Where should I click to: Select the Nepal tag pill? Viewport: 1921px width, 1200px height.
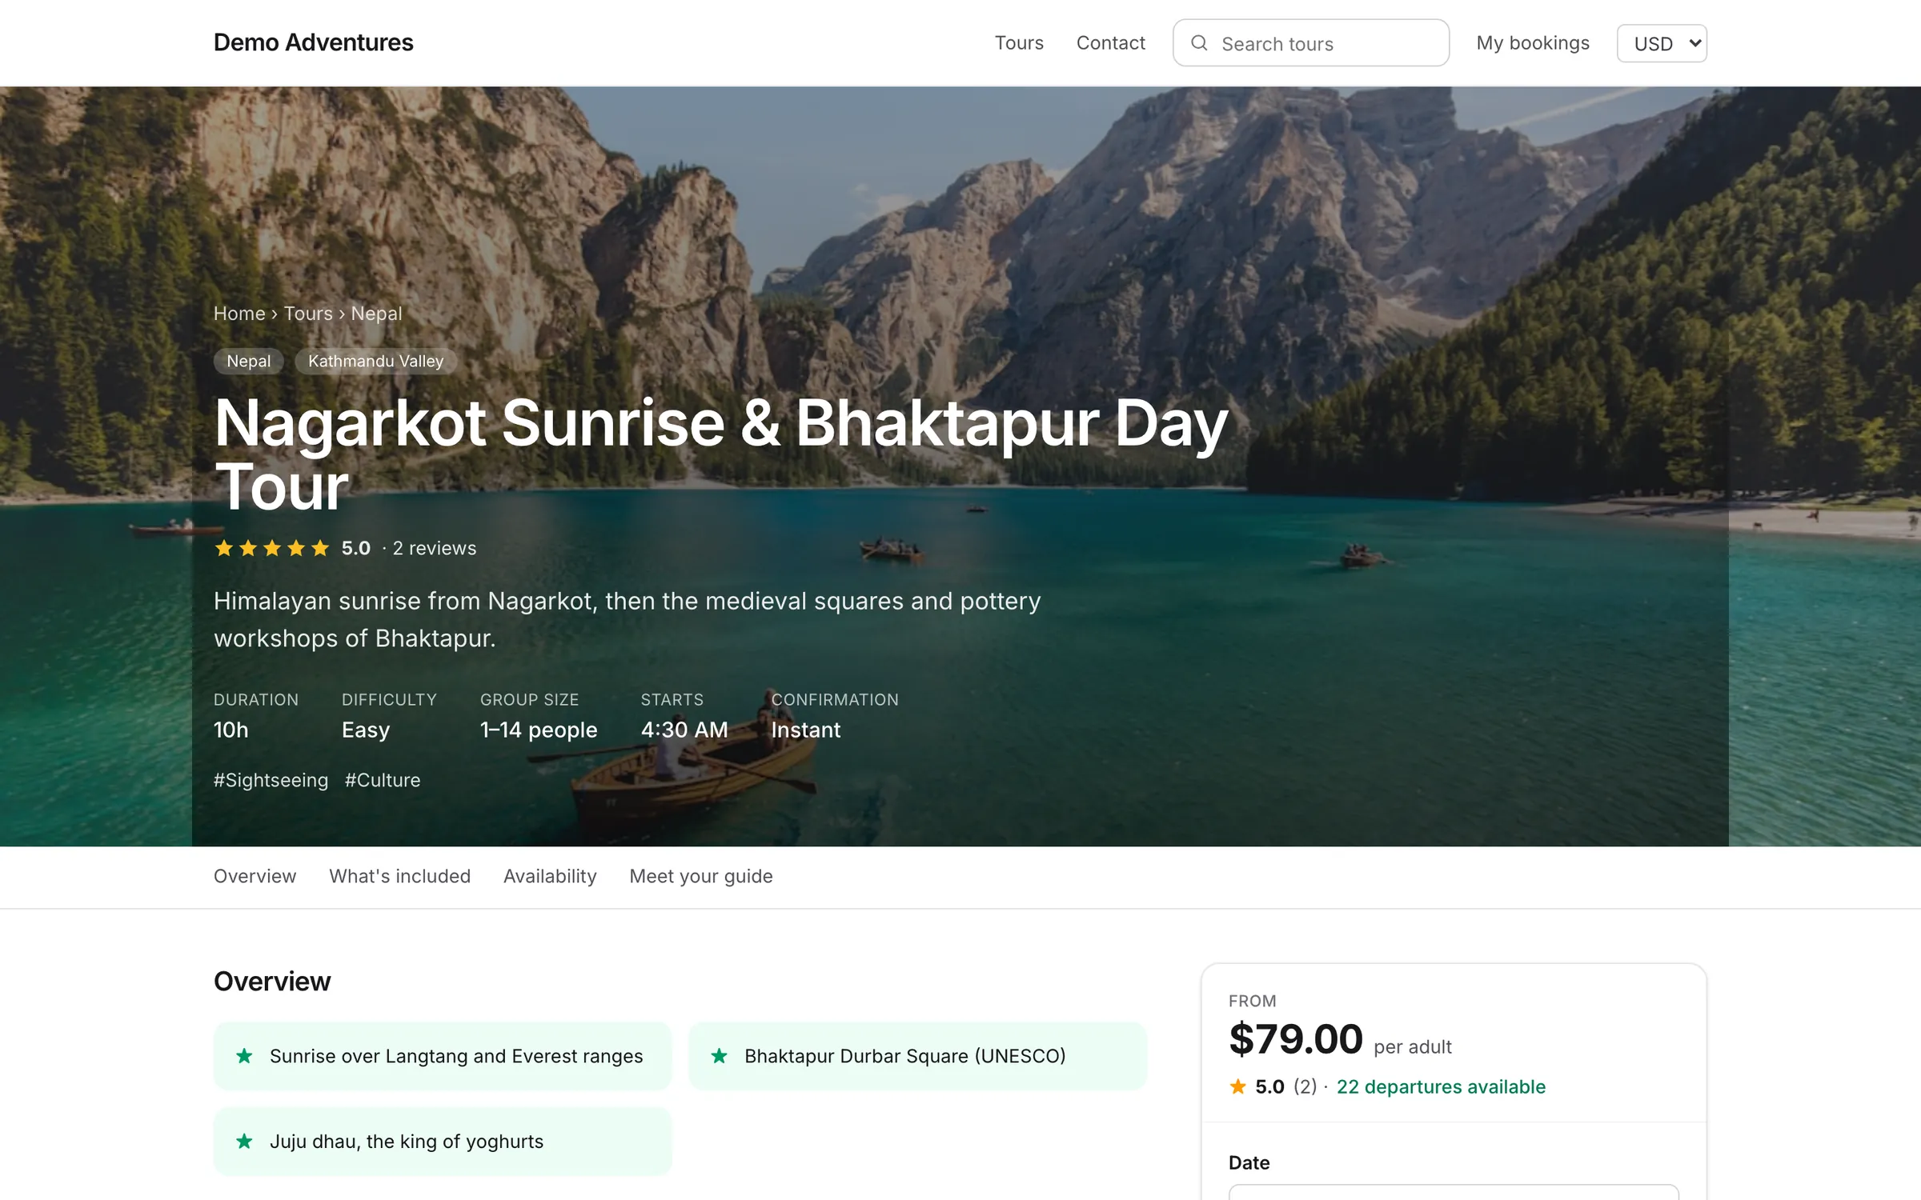click(249, 361)
